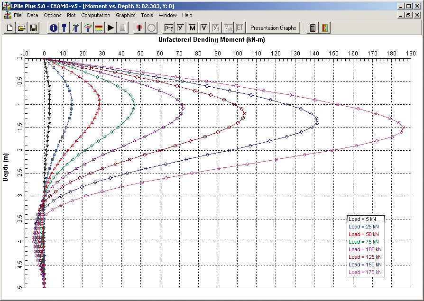Open the Graphics menu
Viewport: 424px width, 301px height.
pyautogui.click(x=126, y=15)
